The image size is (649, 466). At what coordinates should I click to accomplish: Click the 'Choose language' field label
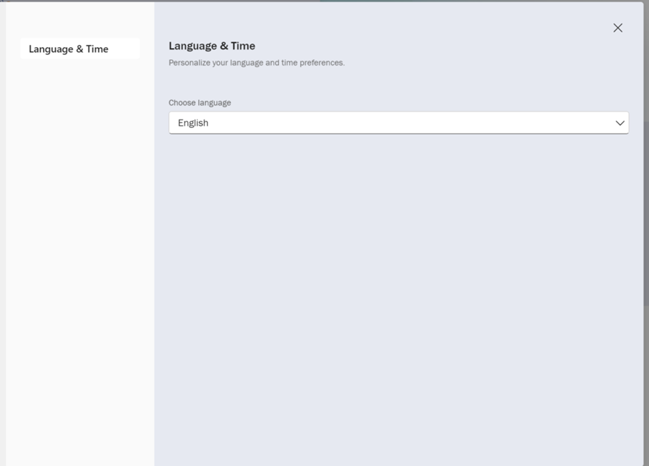click(199, 103)
